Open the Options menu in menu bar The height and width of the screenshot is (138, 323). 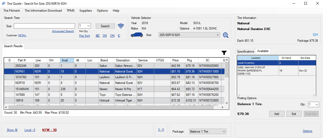pos(102,11)
